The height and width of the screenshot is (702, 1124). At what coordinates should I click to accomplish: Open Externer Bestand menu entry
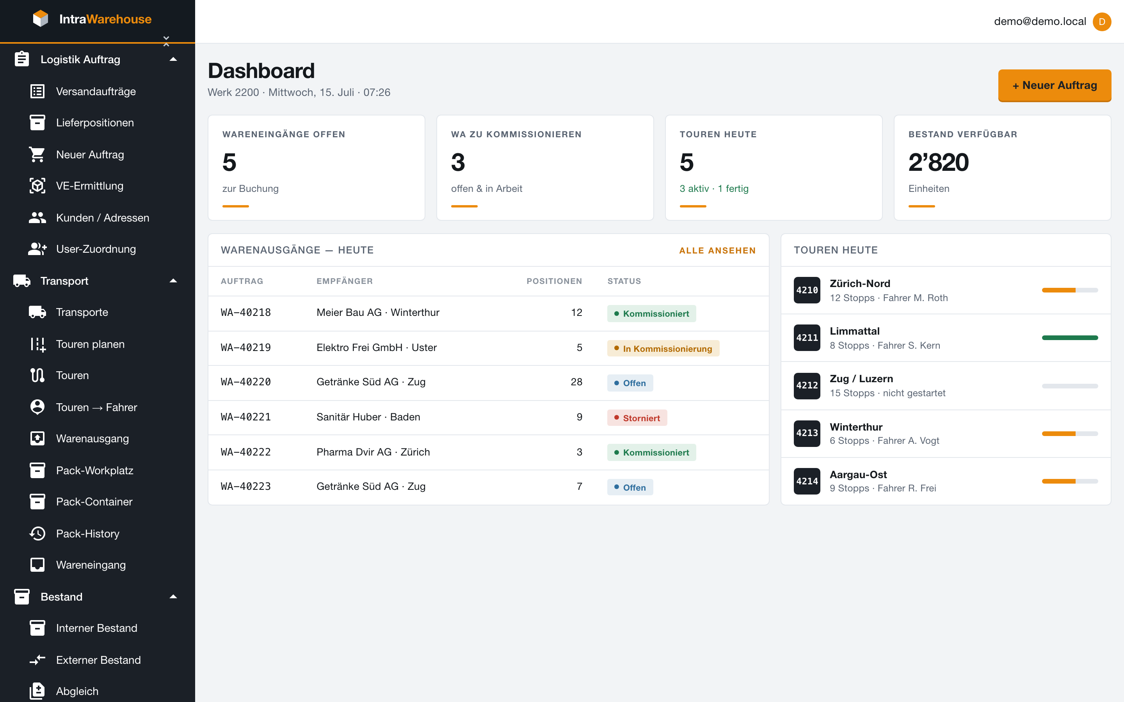pos(98,660)
